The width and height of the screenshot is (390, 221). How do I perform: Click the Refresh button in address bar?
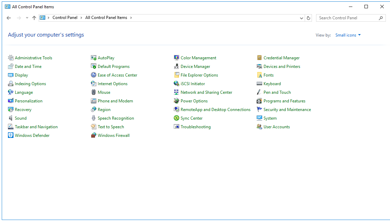[x=308, y=18]
